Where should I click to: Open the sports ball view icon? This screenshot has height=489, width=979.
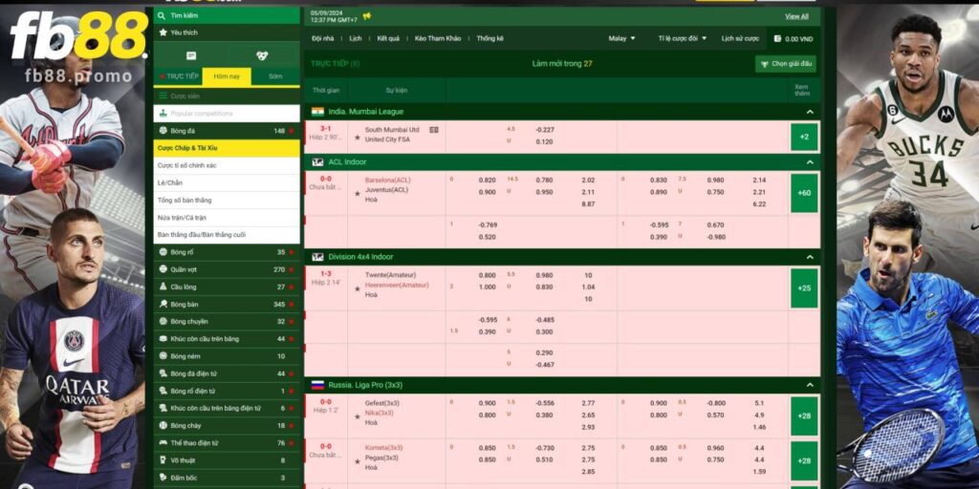(262, 55)
